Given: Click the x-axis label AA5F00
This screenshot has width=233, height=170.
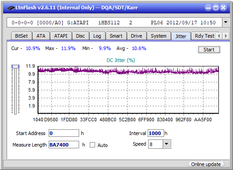Looking at the screenshot, I should point(203,120).
